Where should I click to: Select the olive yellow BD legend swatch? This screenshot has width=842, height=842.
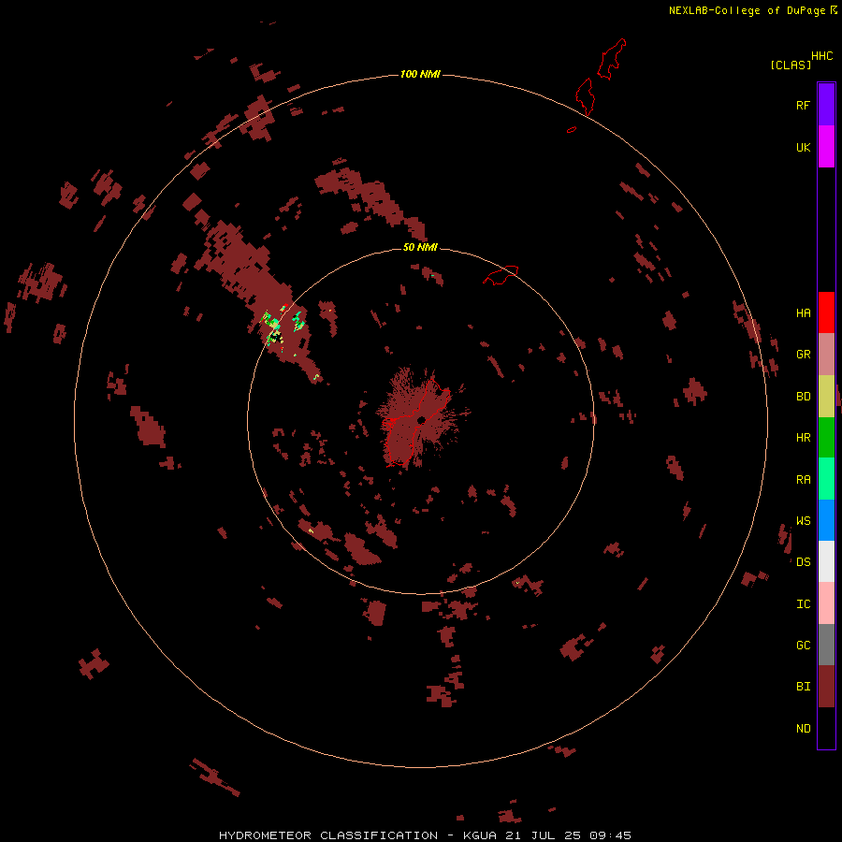826,397
